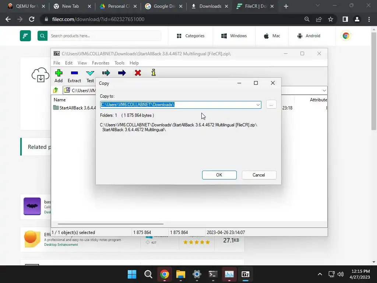Click the browser Reload icon
This screenshot has height=283, width=377.
[32, 19]
